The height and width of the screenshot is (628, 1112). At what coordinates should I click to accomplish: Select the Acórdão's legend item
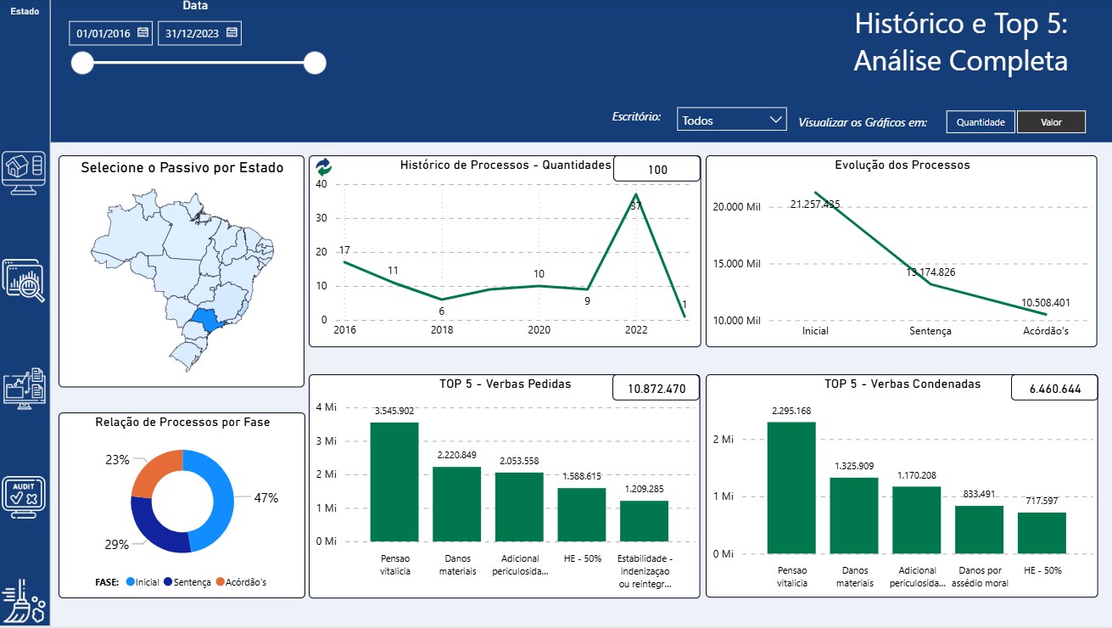click(x=242, y=582)
